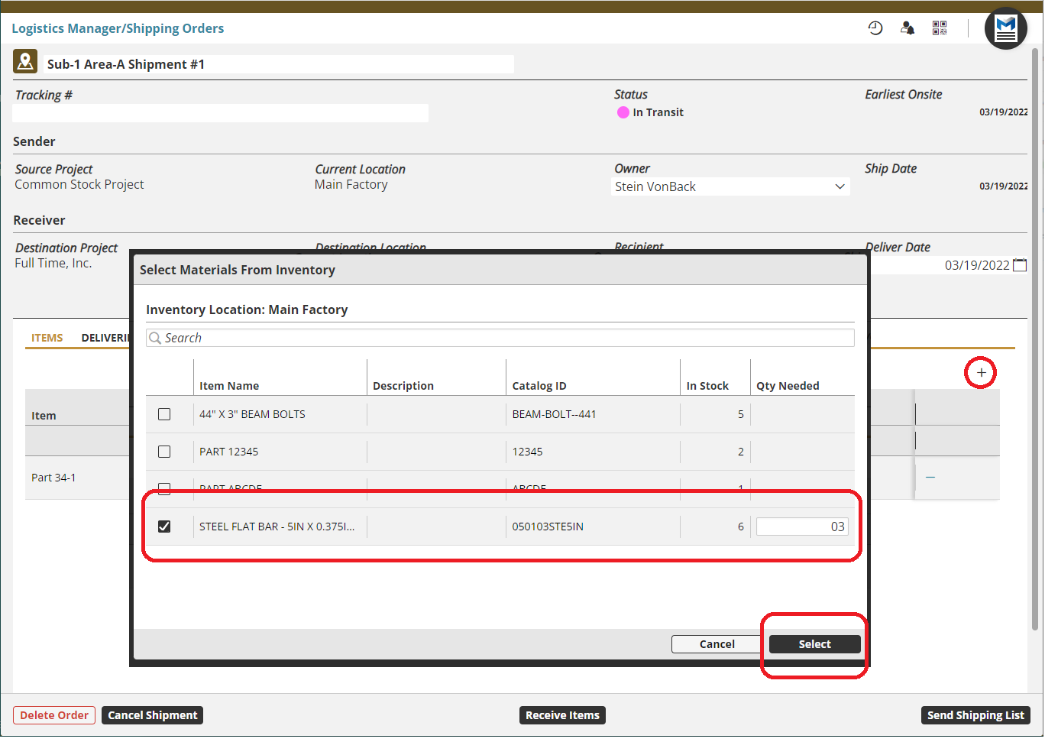1045x742 pixels.
Task: Click the minus remove icon for Part 34-1
Action: (x=930, y=478)
